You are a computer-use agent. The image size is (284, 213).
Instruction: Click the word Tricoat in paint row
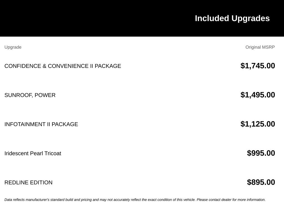click(53, 153)
